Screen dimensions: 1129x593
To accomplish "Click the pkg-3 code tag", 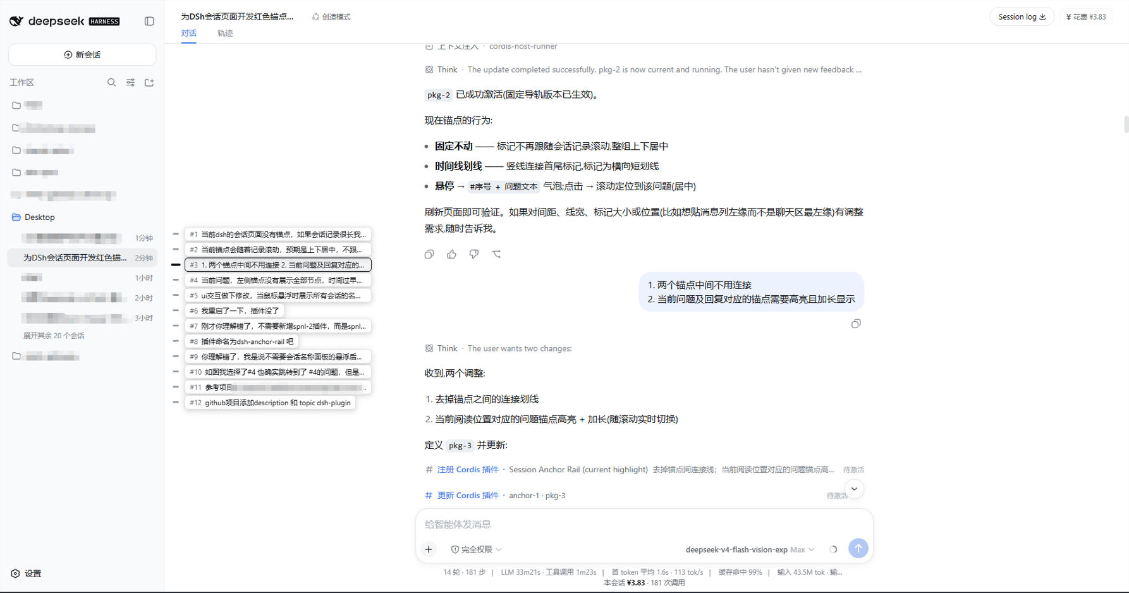I will (460, 446).
